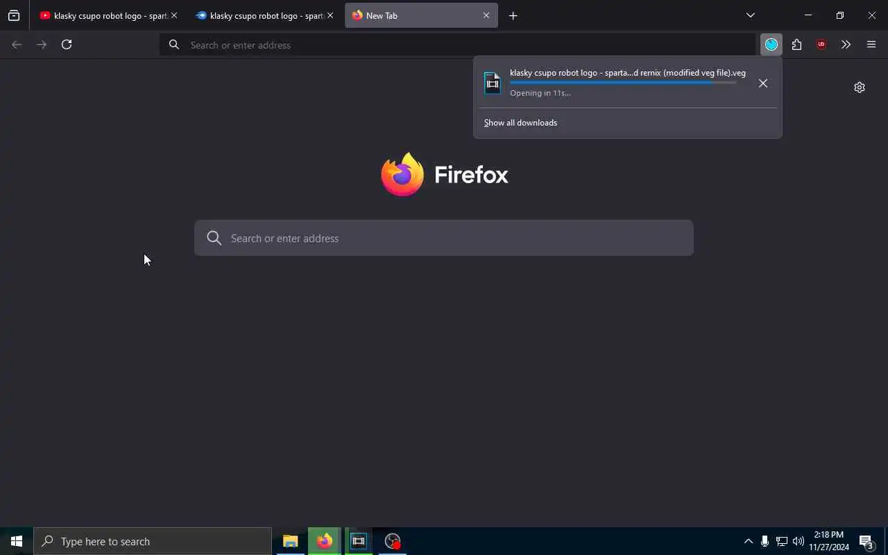This screenshot has width=888, height=555.
Task: Close the YouTube klasky csupo tab
Action: coord(174,15)
